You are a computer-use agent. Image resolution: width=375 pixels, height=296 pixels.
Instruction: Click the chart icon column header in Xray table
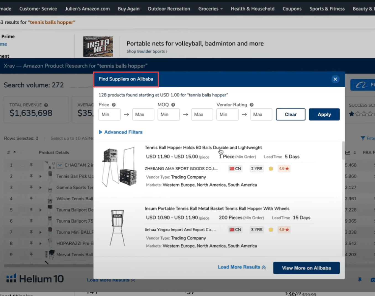pyautogui.click(x=348, y=153)
